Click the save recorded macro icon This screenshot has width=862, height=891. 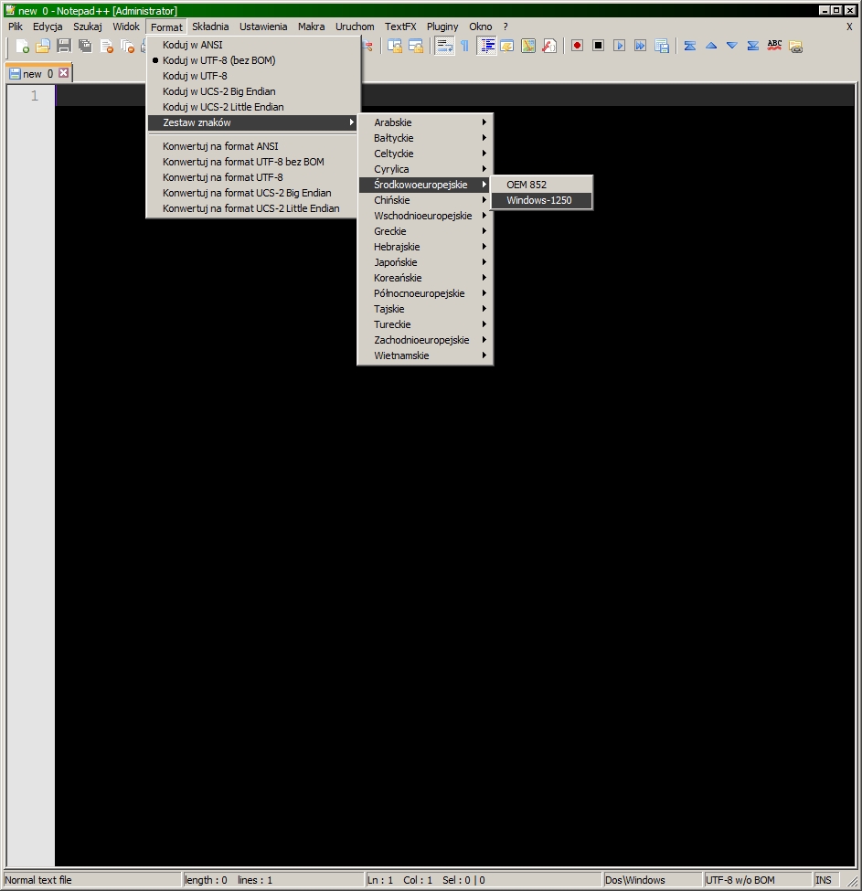pyautogui.click(x=662, y=46)
